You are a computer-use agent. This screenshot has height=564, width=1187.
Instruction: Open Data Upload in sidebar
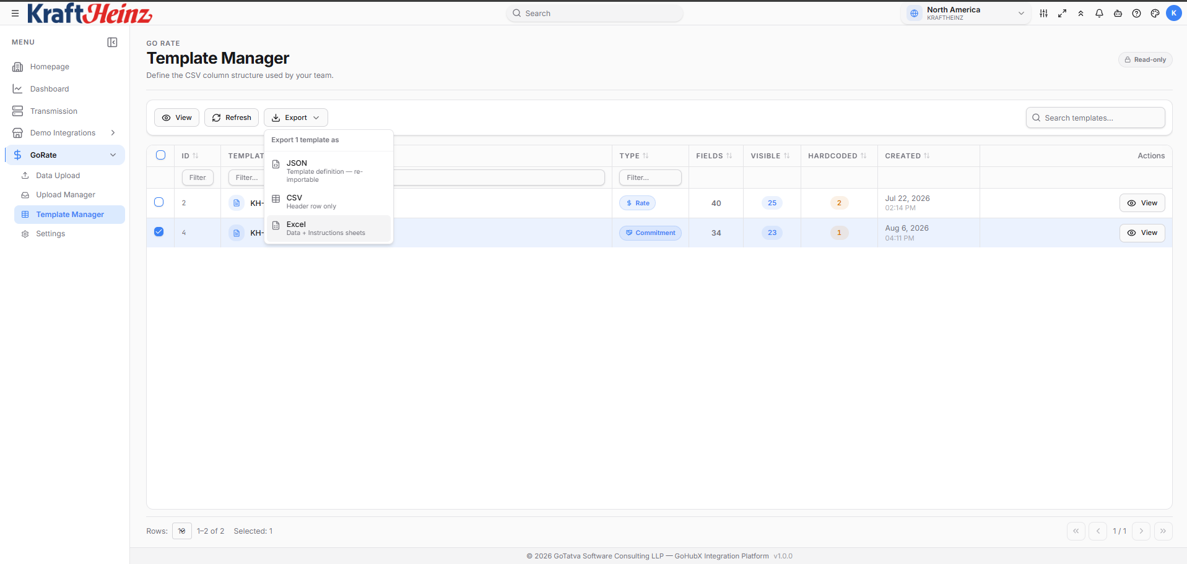[69, 176]
